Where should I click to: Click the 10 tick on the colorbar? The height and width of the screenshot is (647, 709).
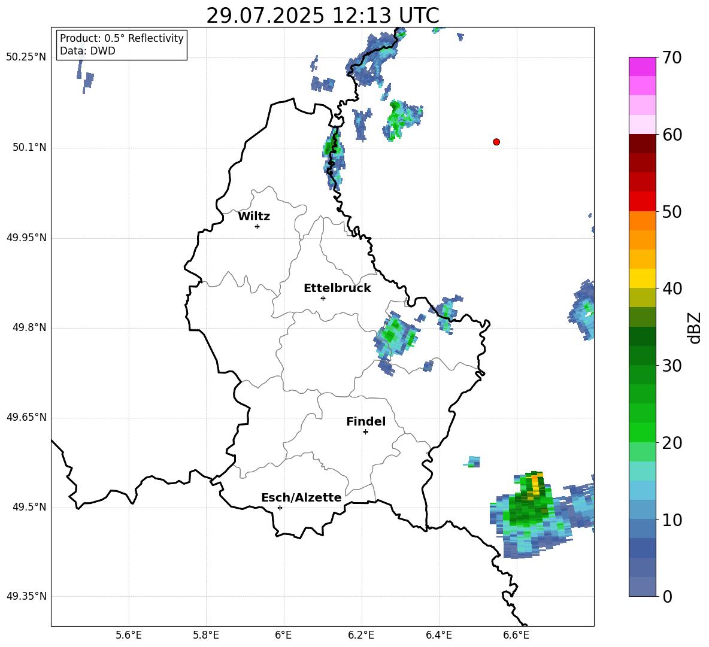671,520
